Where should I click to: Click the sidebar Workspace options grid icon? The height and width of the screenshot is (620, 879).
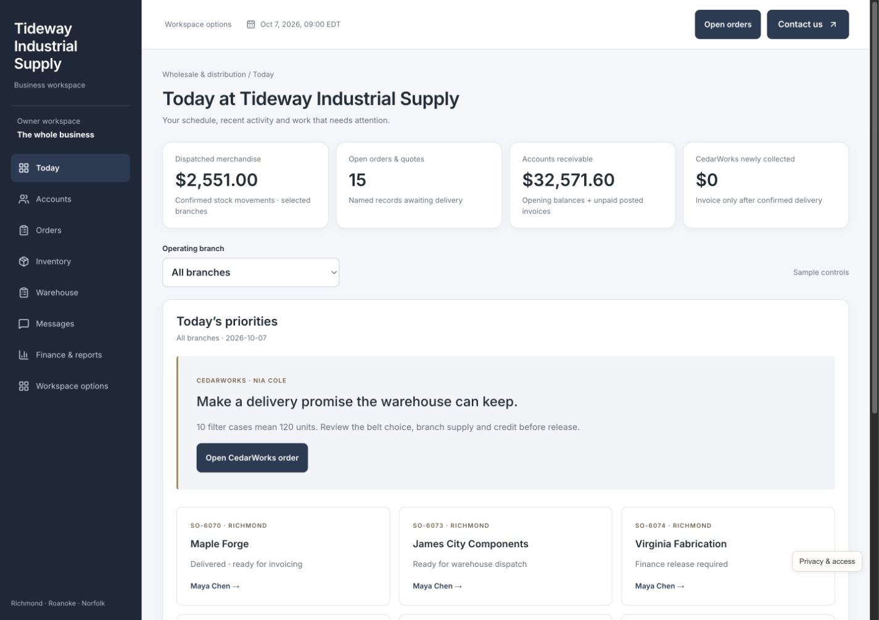[x=24, y=386]
